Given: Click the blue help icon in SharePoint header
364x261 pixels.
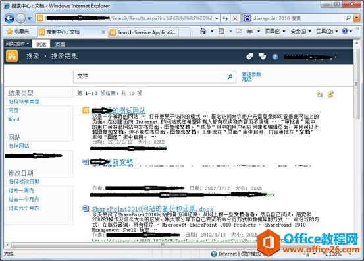Looking at the screenshot, I should 275,57.
